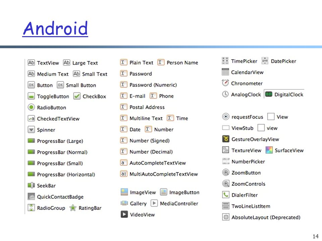This screenshot has height=241, width=322.
Task: Select the DatePicker icon
Action: [x=265, y=61]
